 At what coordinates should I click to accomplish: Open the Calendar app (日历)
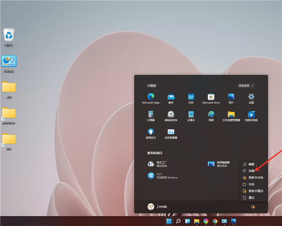point(191,97)
